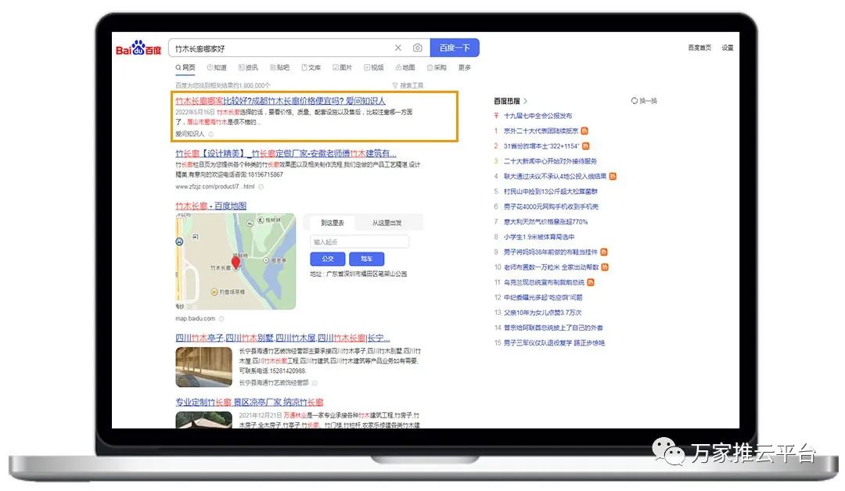Click the 换一换 refresh icon
The height and width of the screenshot is (491, 845).
(x=635, y=101)
